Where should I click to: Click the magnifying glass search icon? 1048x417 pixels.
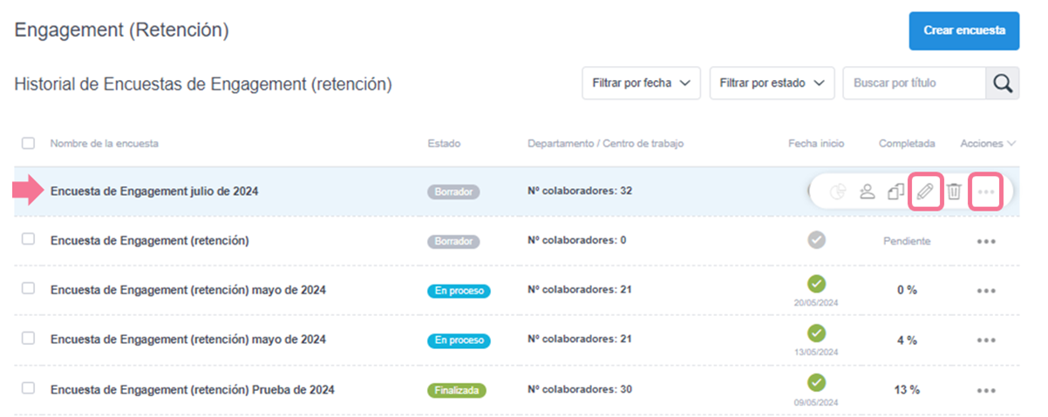[1003, 84]
